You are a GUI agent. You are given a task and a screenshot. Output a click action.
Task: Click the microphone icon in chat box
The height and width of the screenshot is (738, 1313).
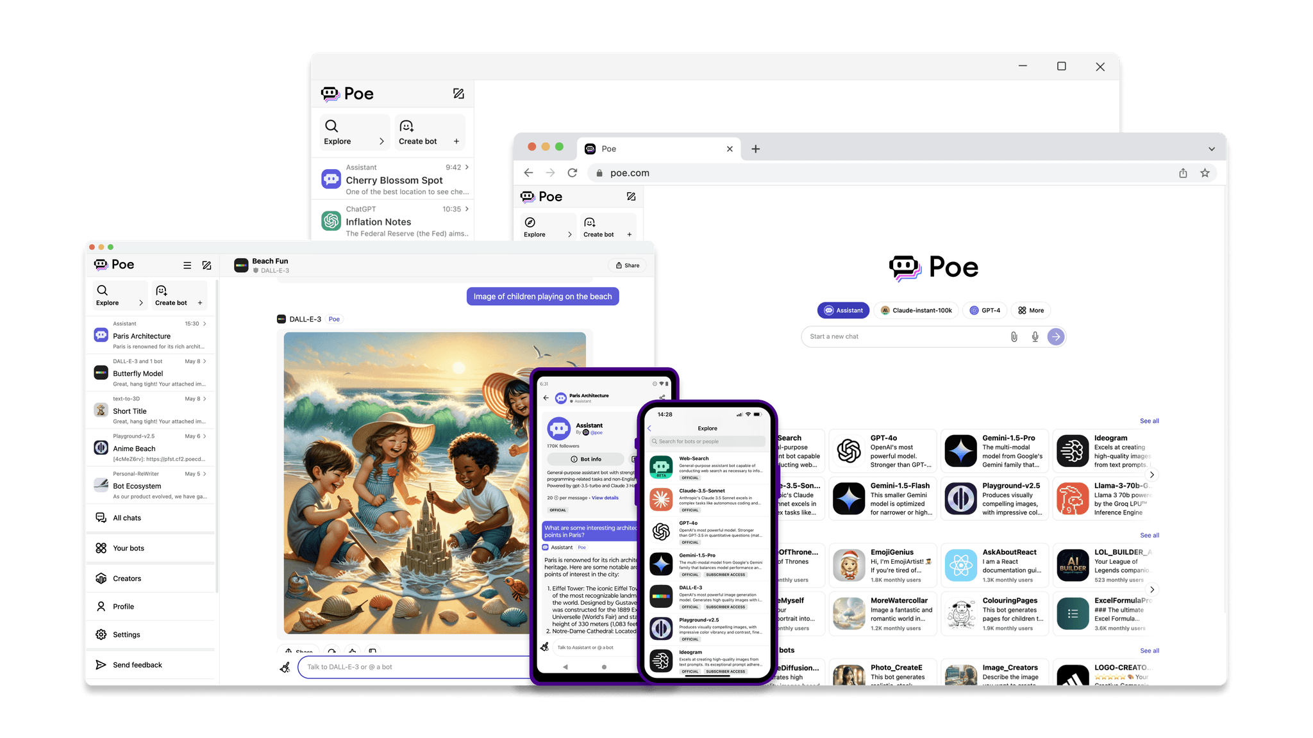coord(1035,336)
